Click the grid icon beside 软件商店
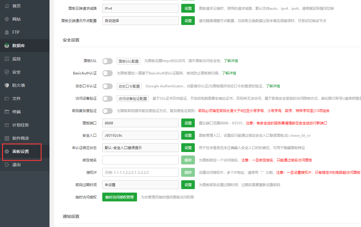 (7, 138)
